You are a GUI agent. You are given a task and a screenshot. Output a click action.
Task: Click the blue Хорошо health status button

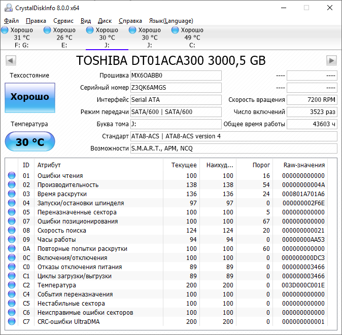[29, 97]
